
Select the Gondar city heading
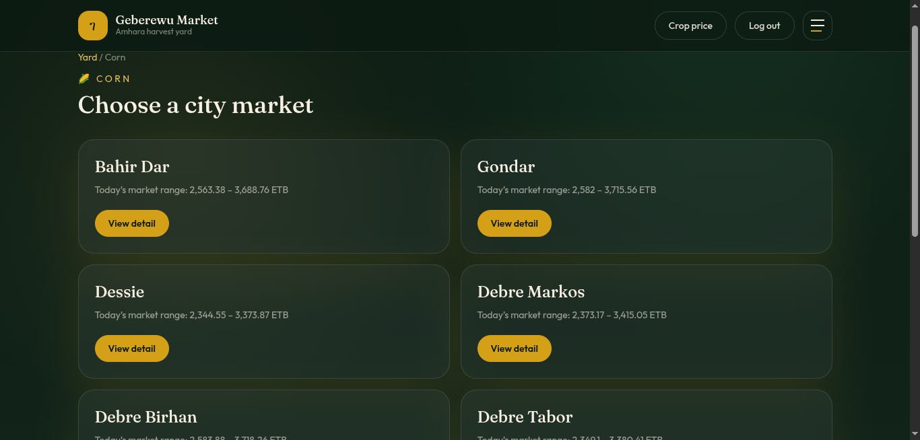coord(506,167)
